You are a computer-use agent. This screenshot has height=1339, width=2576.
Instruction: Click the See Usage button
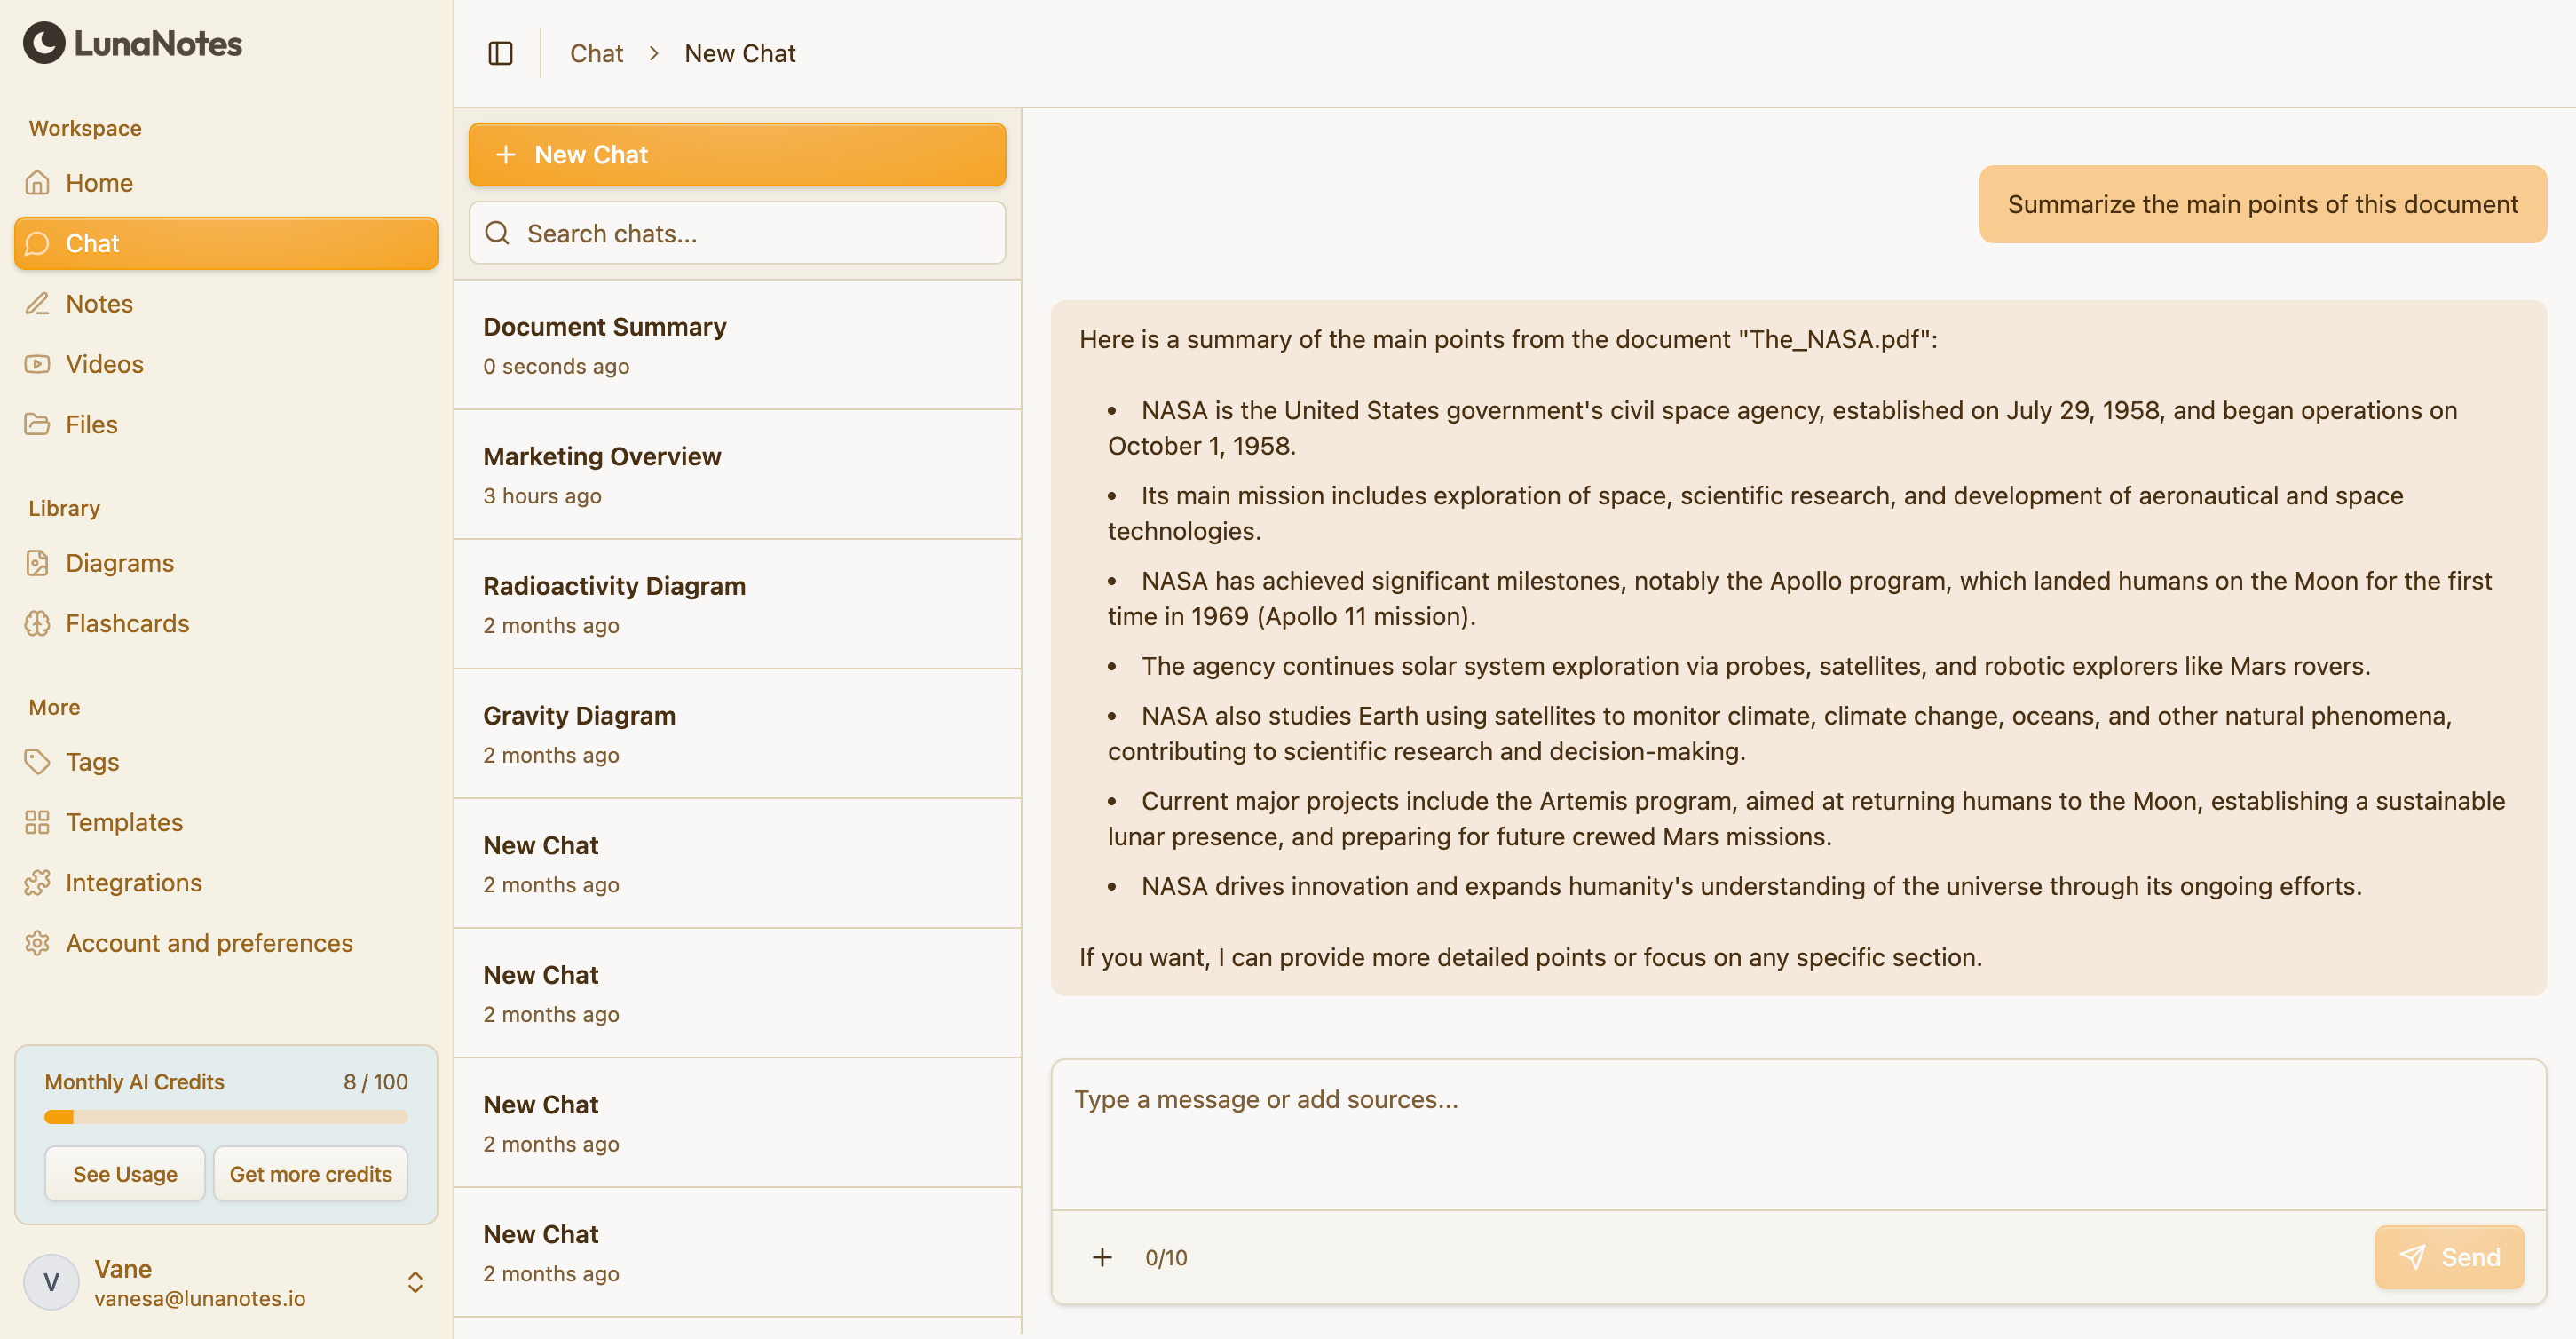point(125,1174)
